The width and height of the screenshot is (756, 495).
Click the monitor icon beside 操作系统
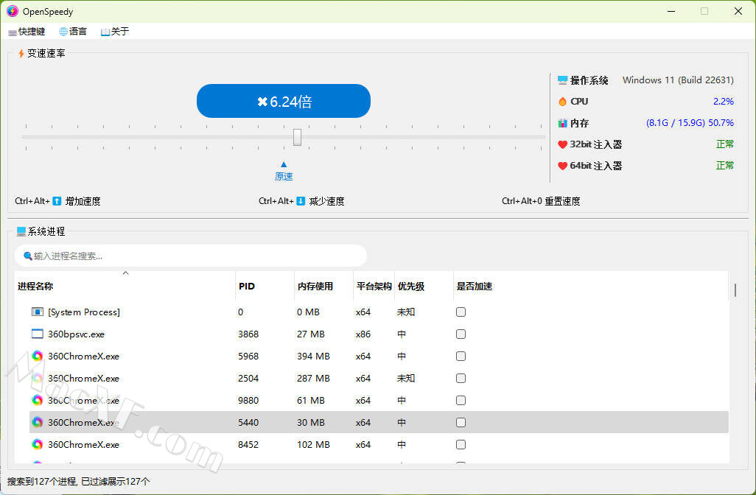click(x=563, y=80)
